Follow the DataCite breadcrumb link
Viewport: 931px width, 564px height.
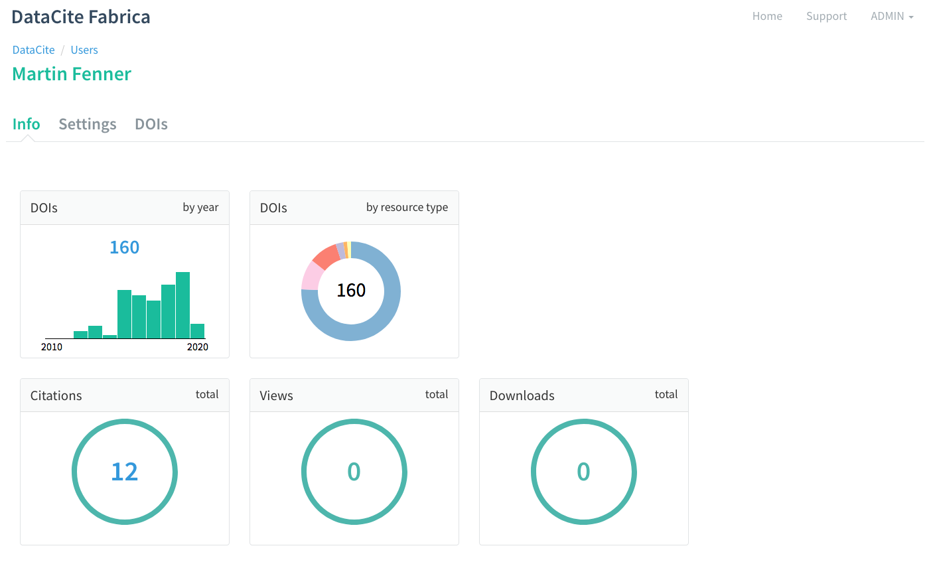[x=34, y=50]
